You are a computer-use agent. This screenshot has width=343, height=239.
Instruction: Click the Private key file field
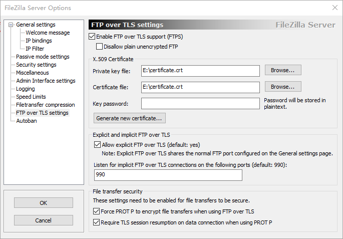click(x=200, y=71)
